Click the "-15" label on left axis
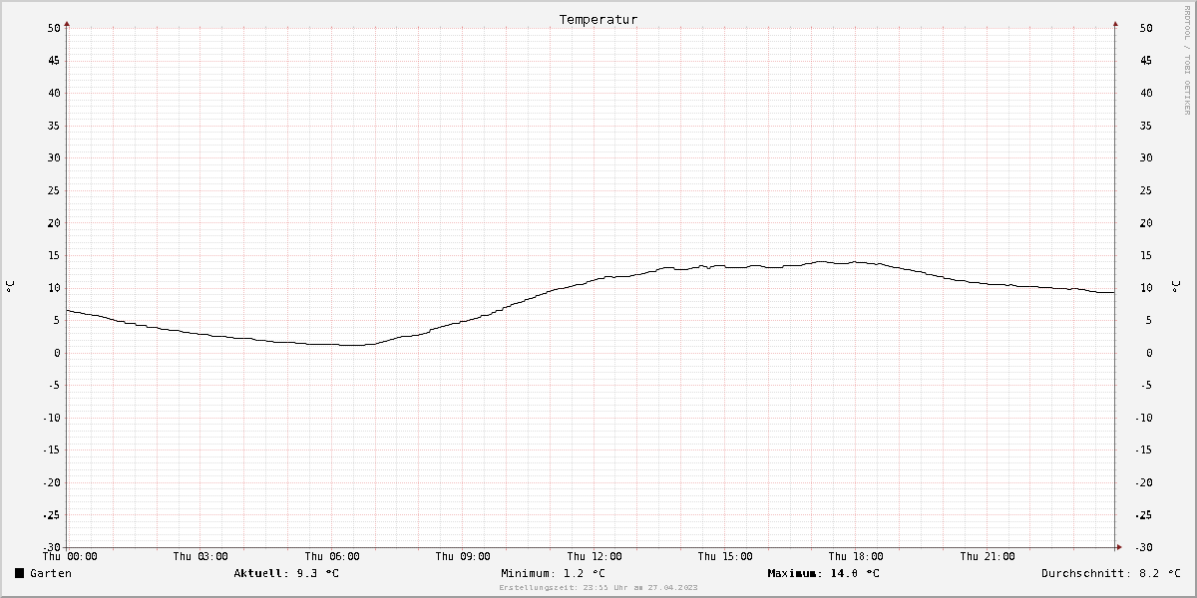Viewport: 1197px width, 598px height. pyautogui.click(x=52, y=450)
